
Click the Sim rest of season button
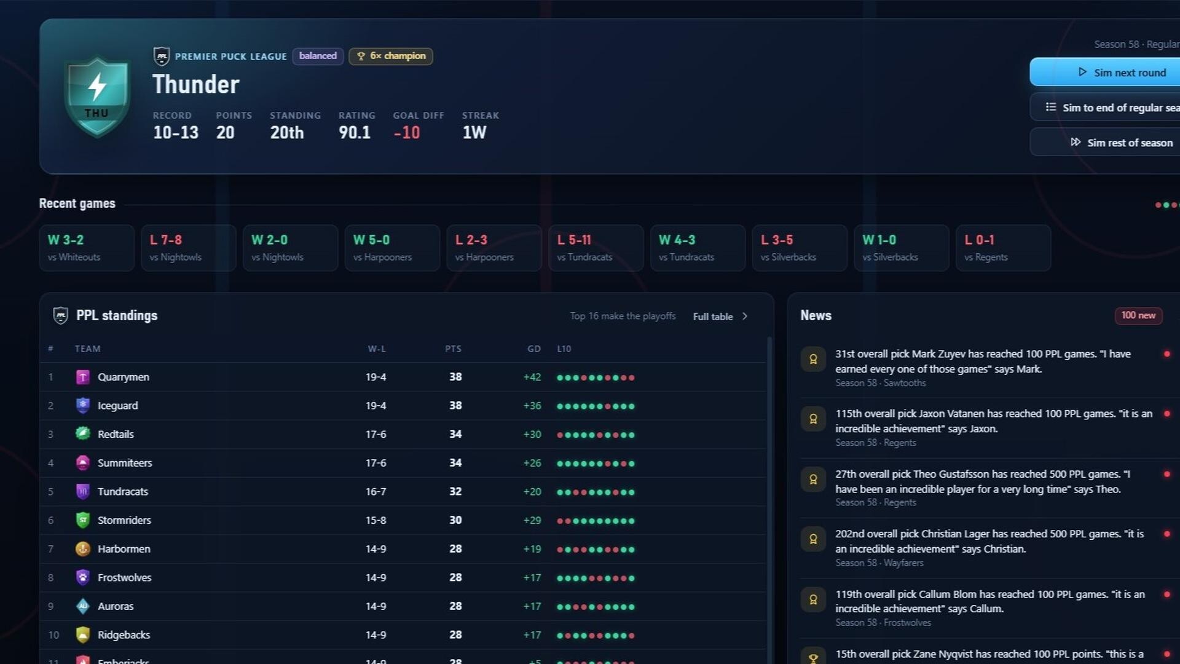point(1105,143)
